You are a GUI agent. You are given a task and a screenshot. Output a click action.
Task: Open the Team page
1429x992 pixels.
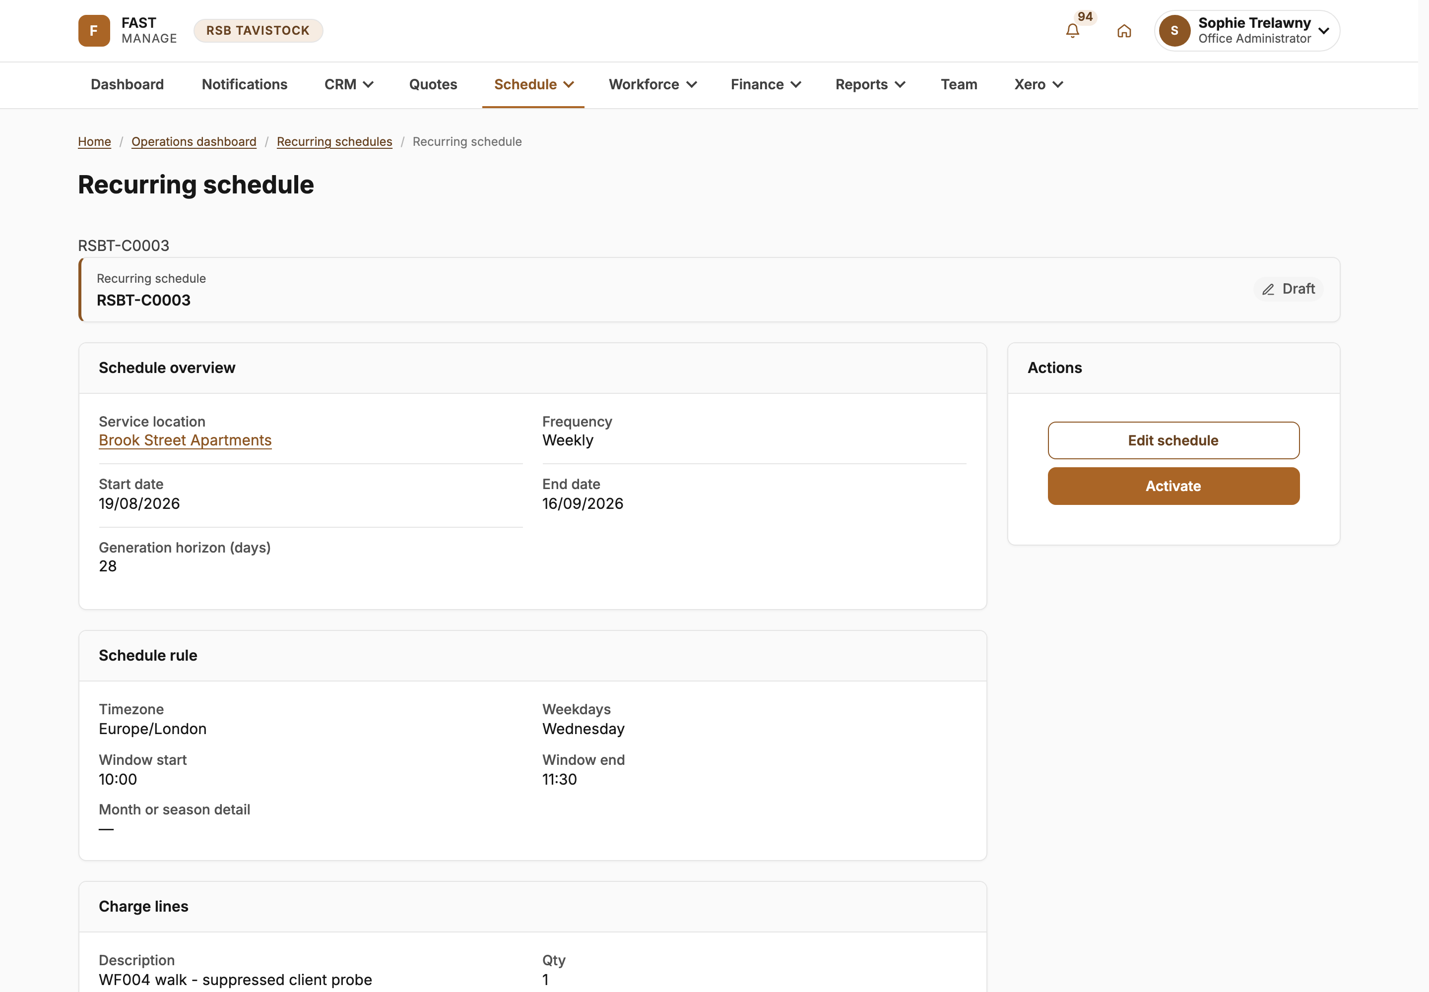(x=958, y=84)
